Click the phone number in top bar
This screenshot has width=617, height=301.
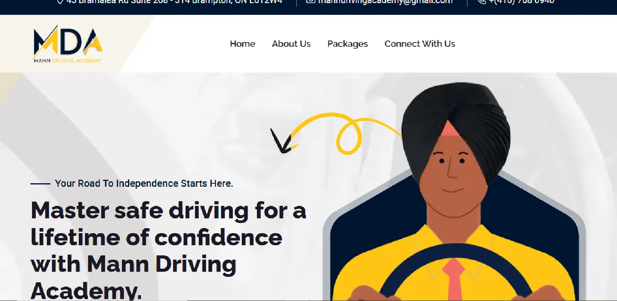(x=521, y=2)
